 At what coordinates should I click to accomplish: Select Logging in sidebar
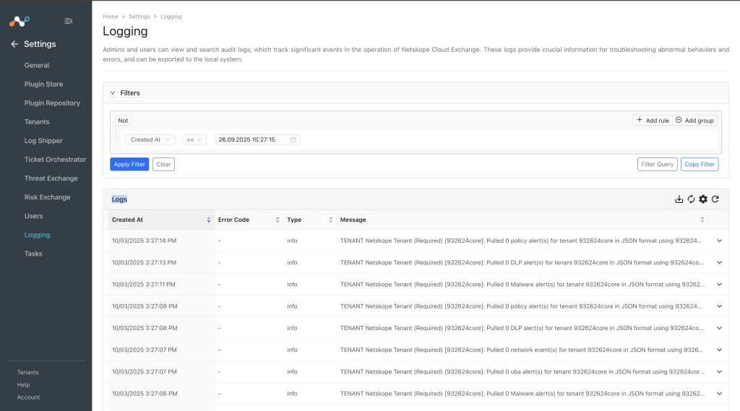(38, 235)
